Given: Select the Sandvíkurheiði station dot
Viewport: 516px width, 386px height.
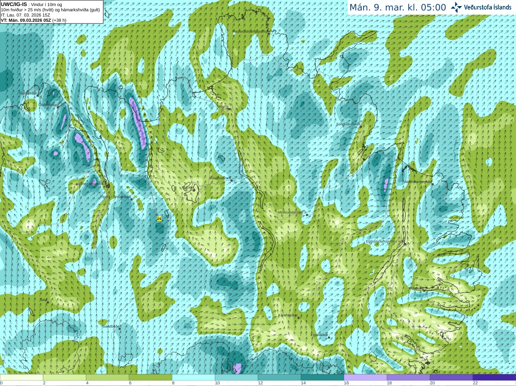Looking at the screenshot, I should (x=361, y=127).
